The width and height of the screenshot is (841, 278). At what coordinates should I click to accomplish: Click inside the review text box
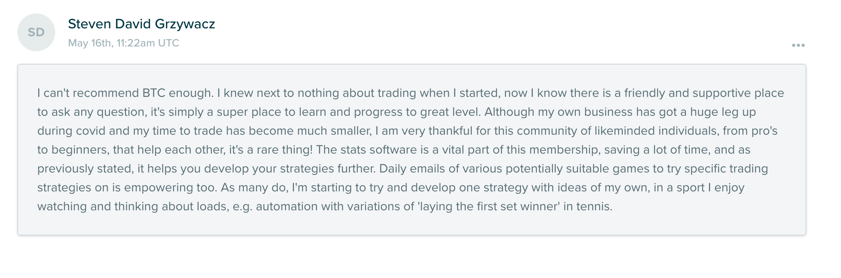click(x=412, y=150)
